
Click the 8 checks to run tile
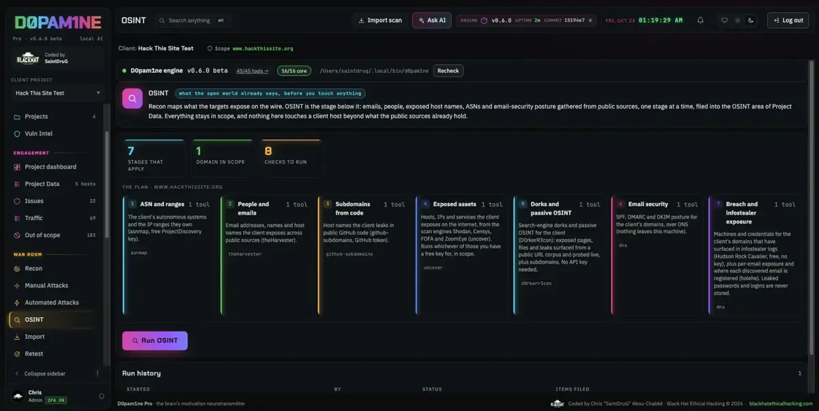[291, 158]
